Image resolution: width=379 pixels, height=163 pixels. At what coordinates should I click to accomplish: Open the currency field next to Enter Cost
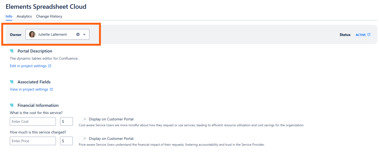tap(66, 121)
